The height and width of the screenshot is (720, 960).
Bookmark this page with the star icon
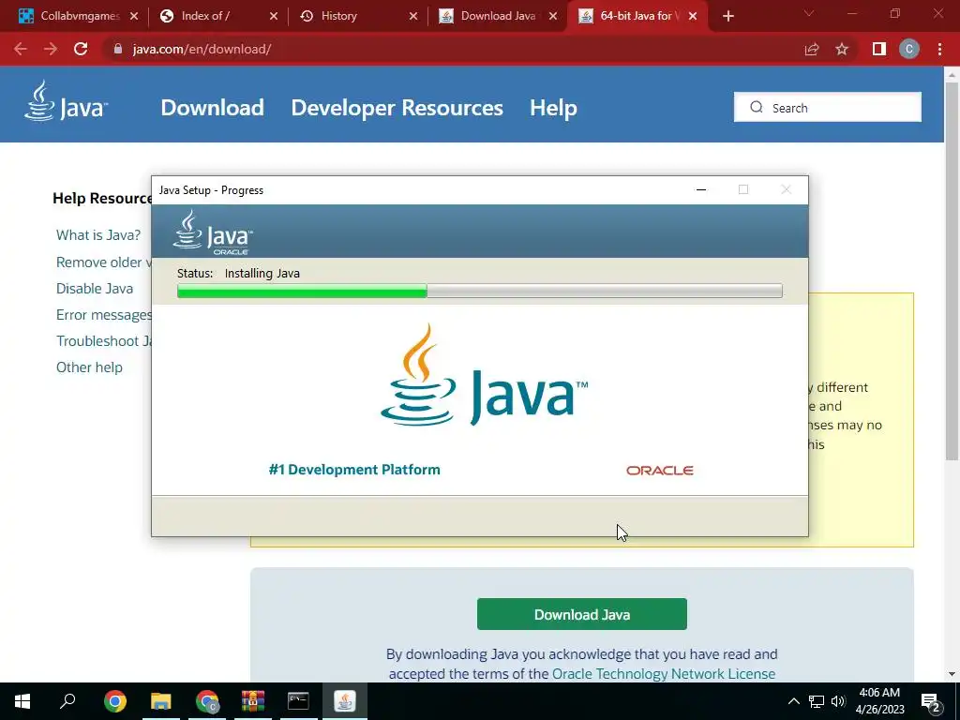[842, 49]
